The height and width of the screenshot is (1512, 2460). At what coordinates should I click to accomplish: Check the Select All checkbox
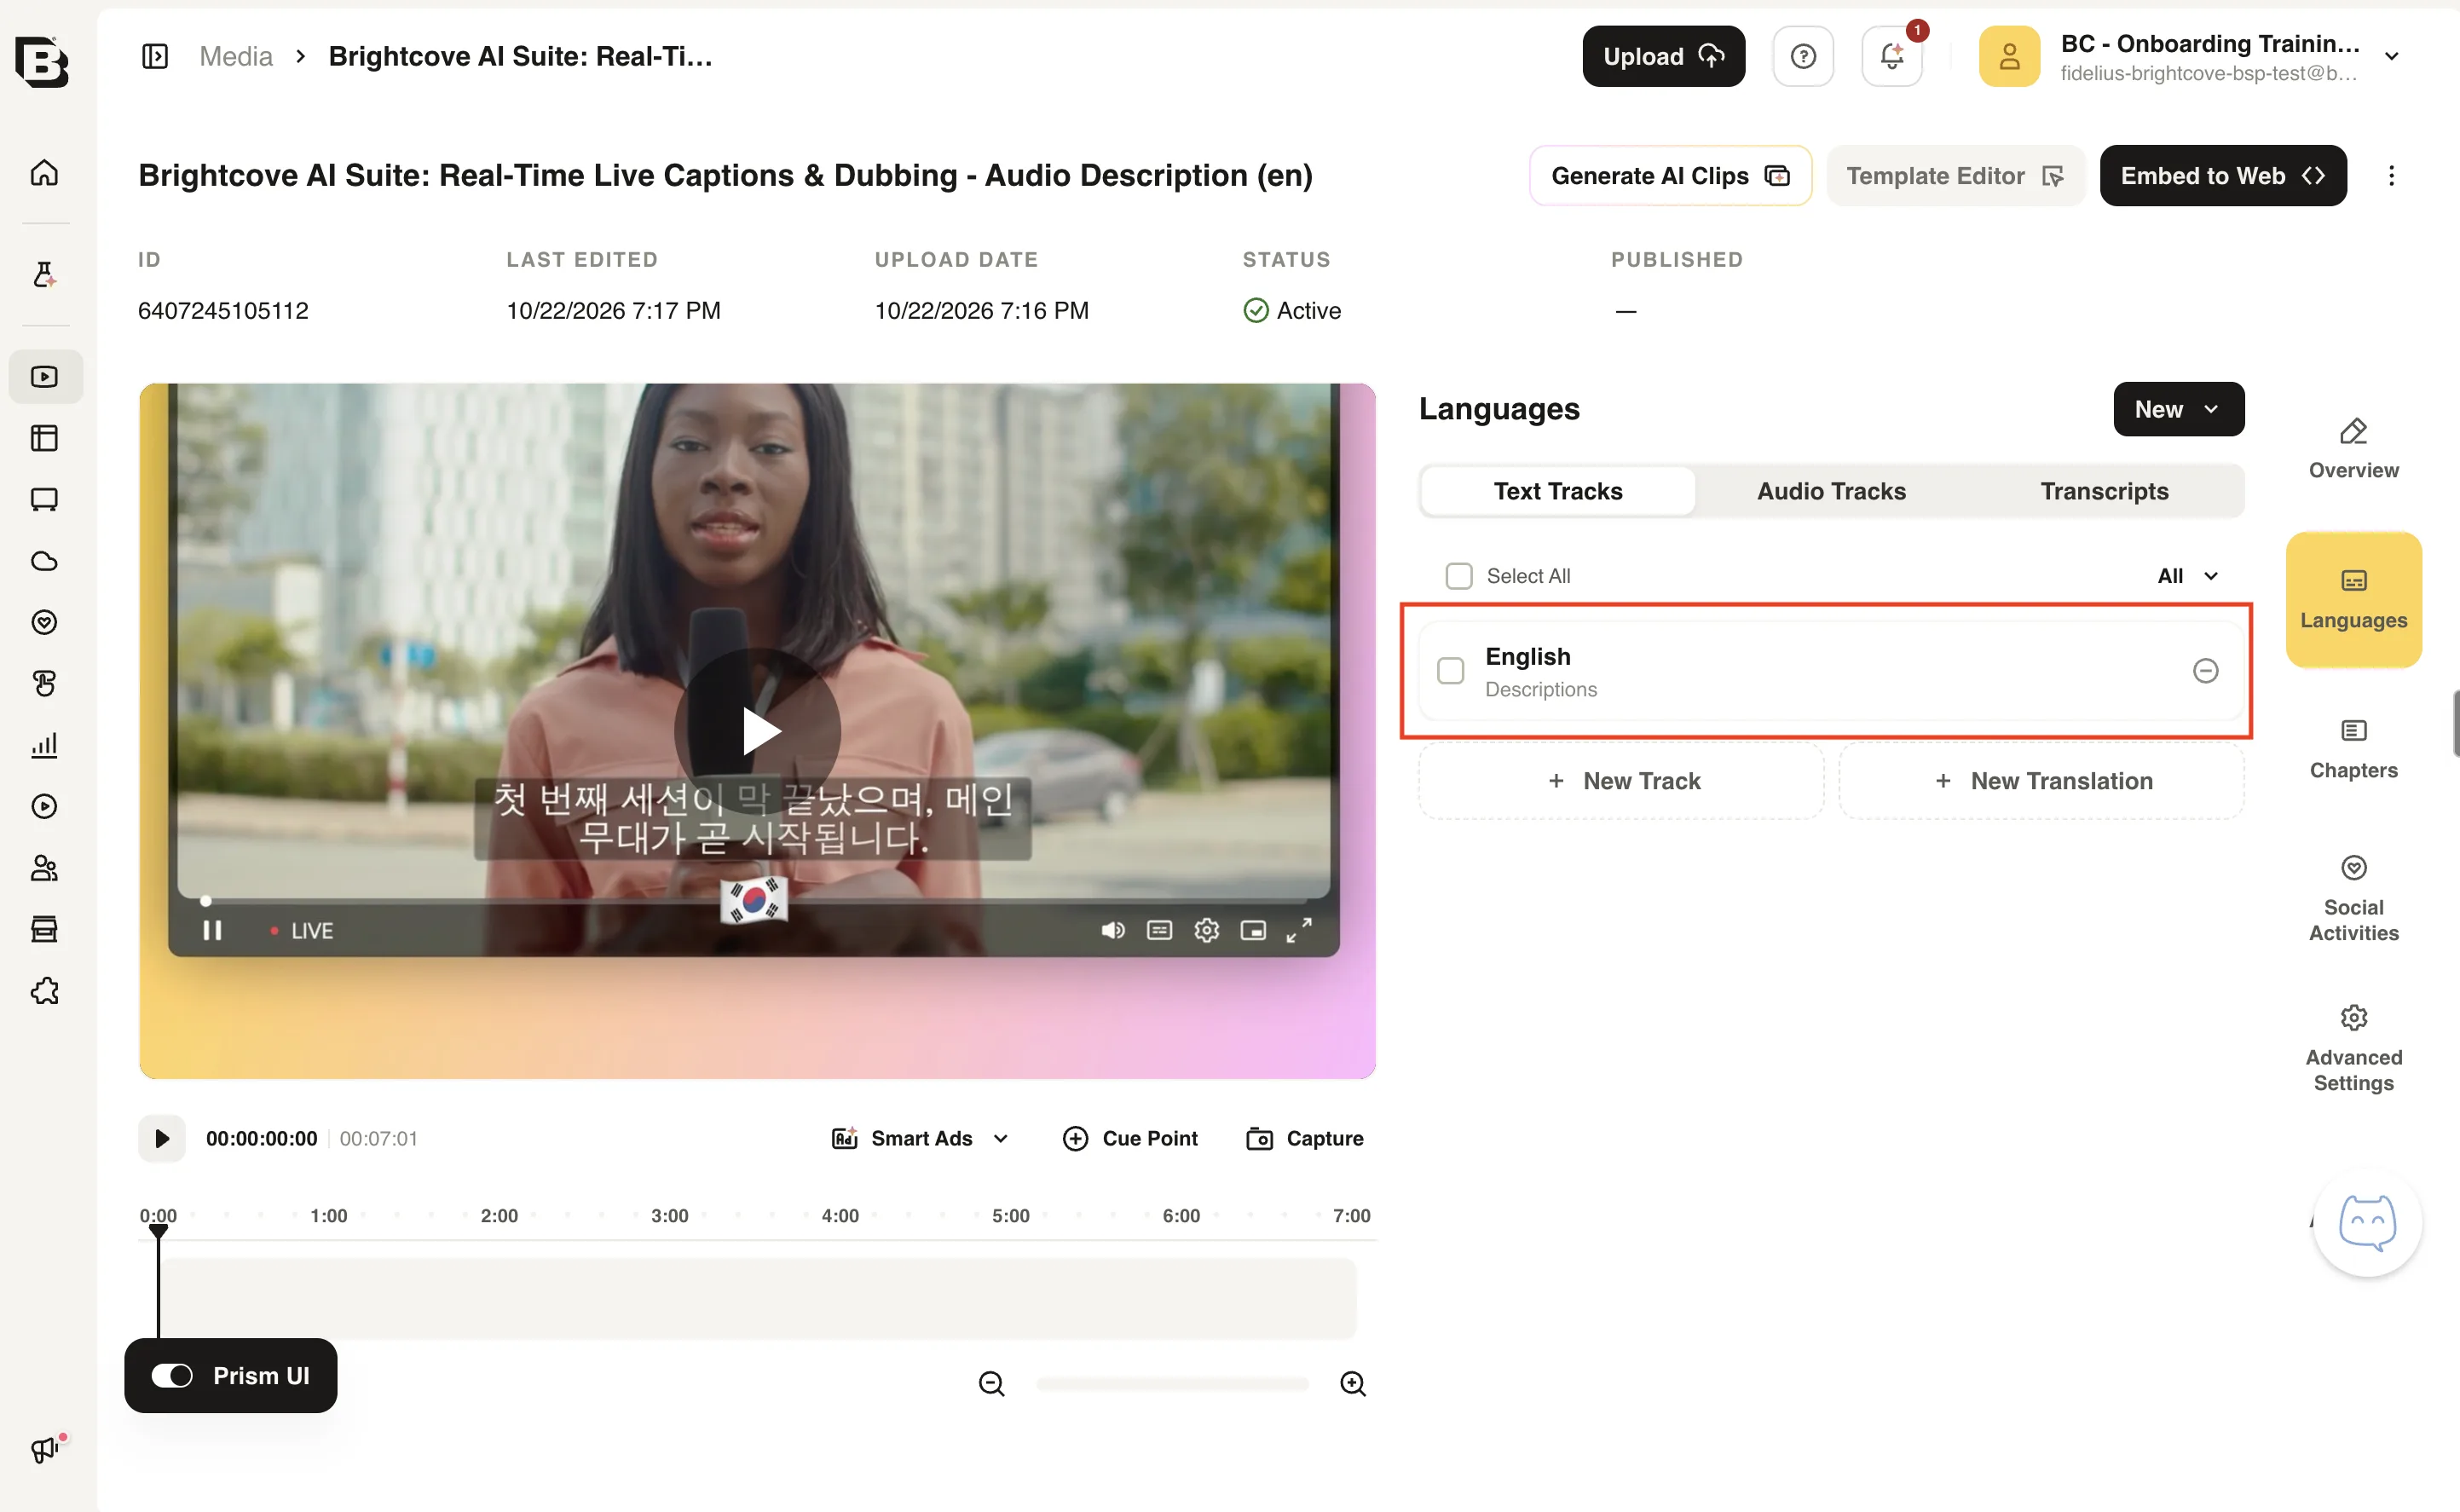tap(1459, 576)
